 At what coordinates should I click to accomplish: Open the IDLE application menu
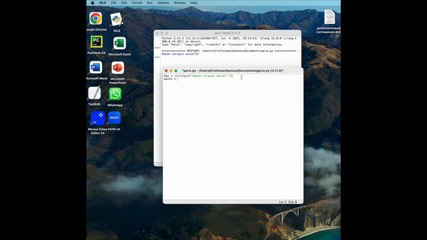102,3
